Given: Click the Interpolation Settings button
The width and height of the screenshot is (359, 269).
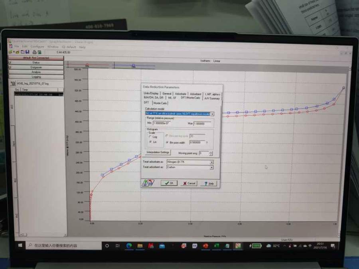Looking at the screenshot, I should tap(158, 152).
